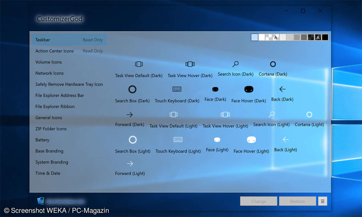Visit the door2windows.com link

(65, 201)
